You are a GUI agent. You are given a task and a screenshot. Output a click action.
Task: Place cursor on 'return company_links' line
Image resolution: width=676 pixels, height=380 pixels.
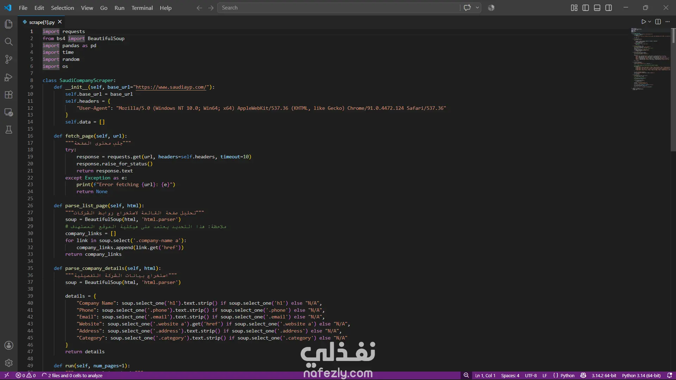pos(93,254)
